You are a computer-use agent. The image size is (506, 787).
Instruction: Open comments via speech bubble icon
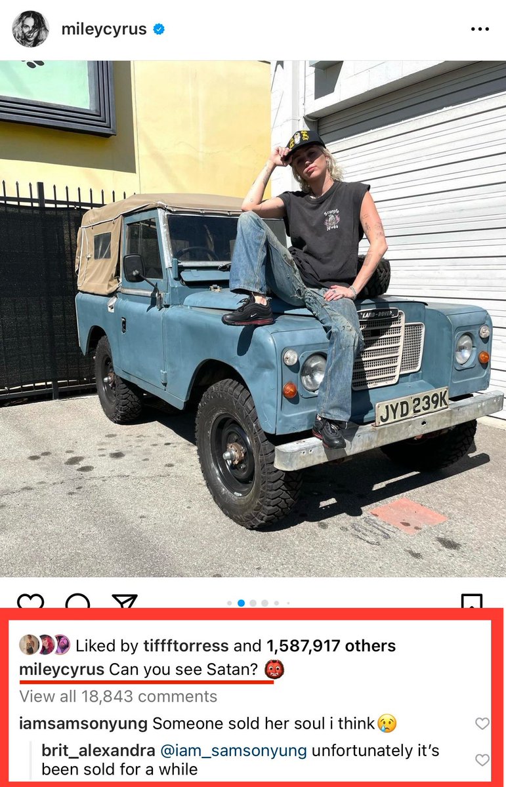[77, 601]
